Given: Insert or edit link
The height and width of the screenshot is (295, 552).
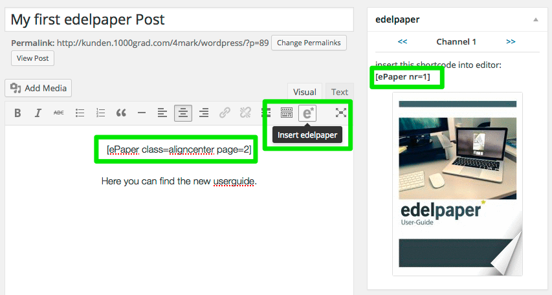Looking at the screenshot, I should tap(225, 113).
